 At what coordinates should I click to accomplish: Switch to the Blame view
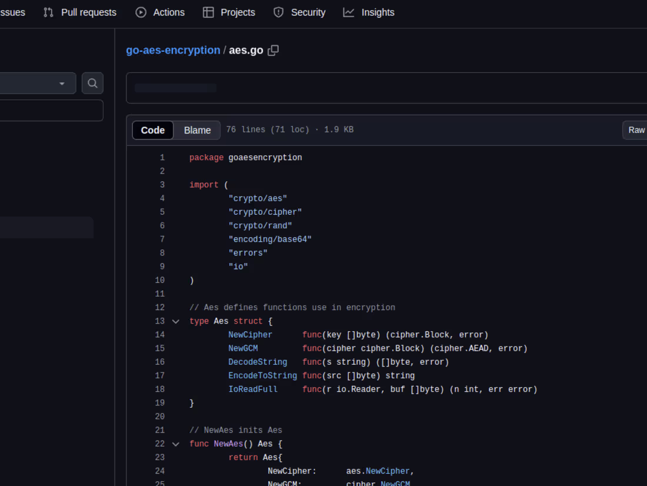197,130
